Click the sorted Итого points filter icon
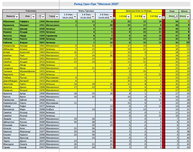Viewport: 193px width, 152px height. (x=176, y=17)
